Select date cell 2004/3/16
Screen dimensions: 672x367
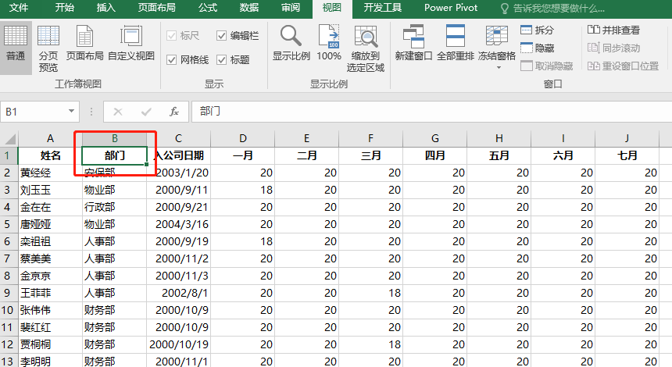(x=178, y=224)
